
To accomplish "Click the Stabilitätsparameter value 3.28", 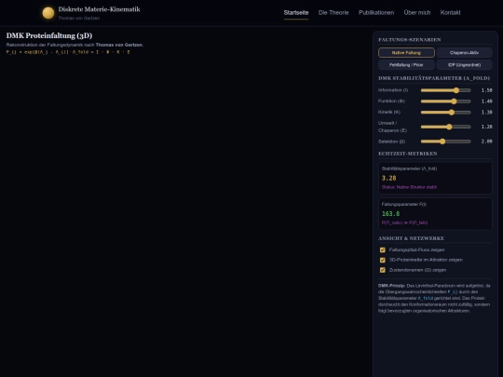I will pos(388,178).
